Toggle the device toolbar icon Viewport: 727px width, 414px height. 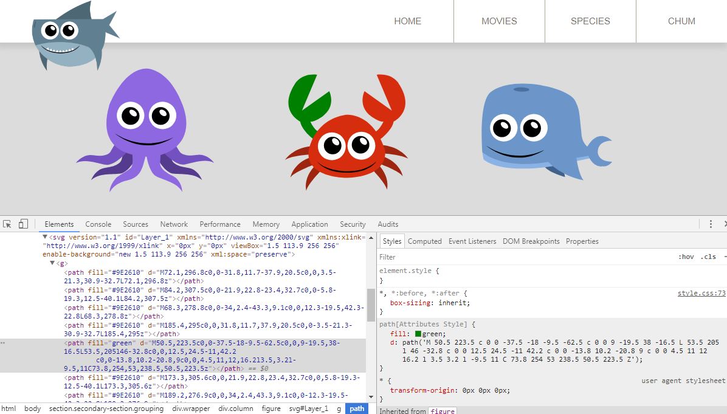[23, 224]
